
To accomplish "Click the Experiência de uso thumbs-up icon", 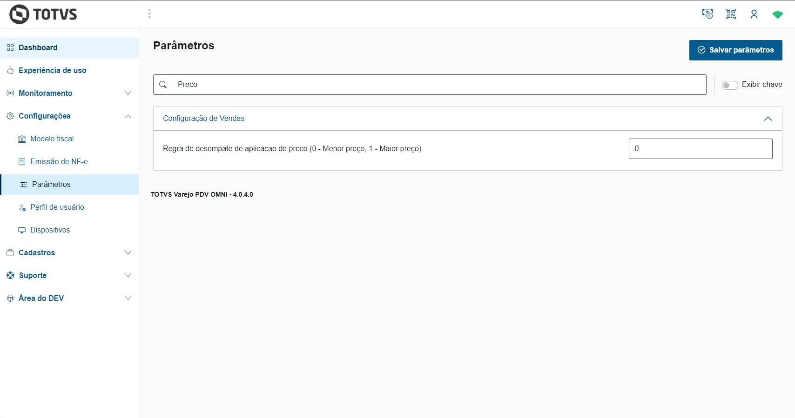I will coord(10,70).
